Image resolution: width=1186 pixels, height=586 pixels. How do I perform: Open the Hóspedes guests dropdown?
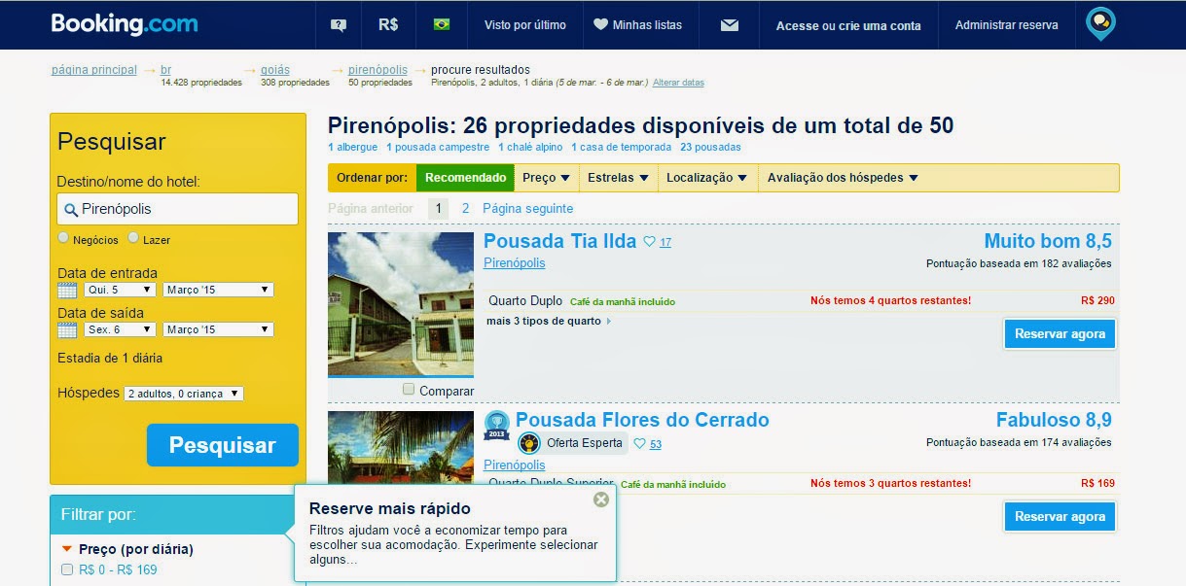182,393
